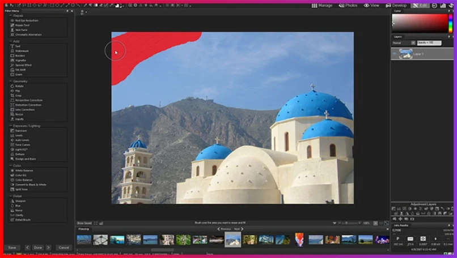457x258 pixels.
Task: Open the Light EQ tool
Action: point(19,149)
